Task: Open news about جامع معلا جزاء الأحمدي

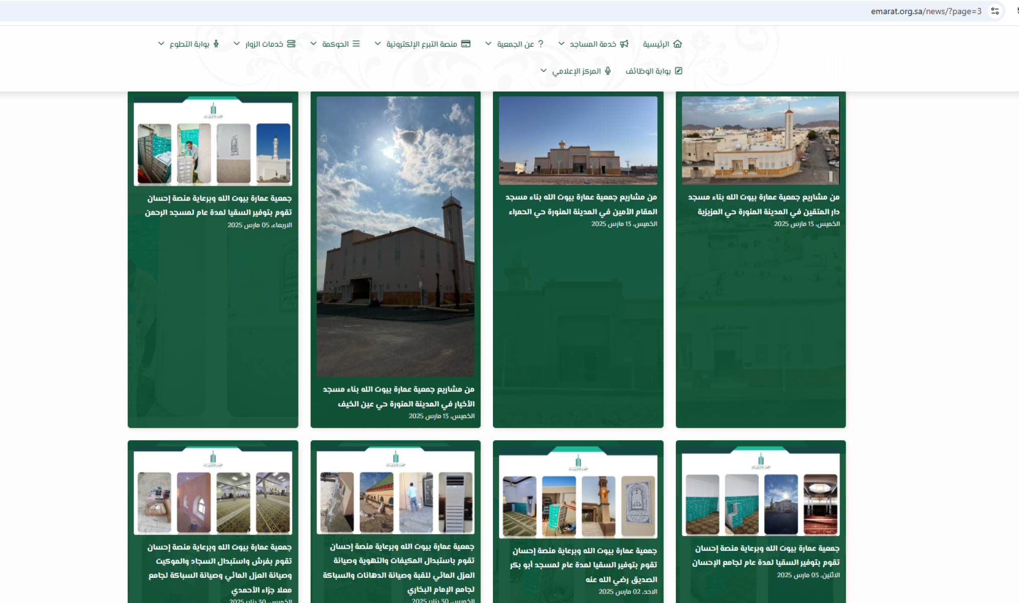Action: [220, 568]
